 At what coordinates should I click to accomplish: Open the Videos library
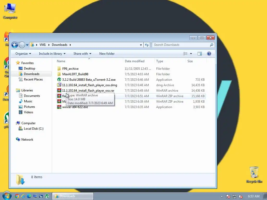click(x=28, y=112)
